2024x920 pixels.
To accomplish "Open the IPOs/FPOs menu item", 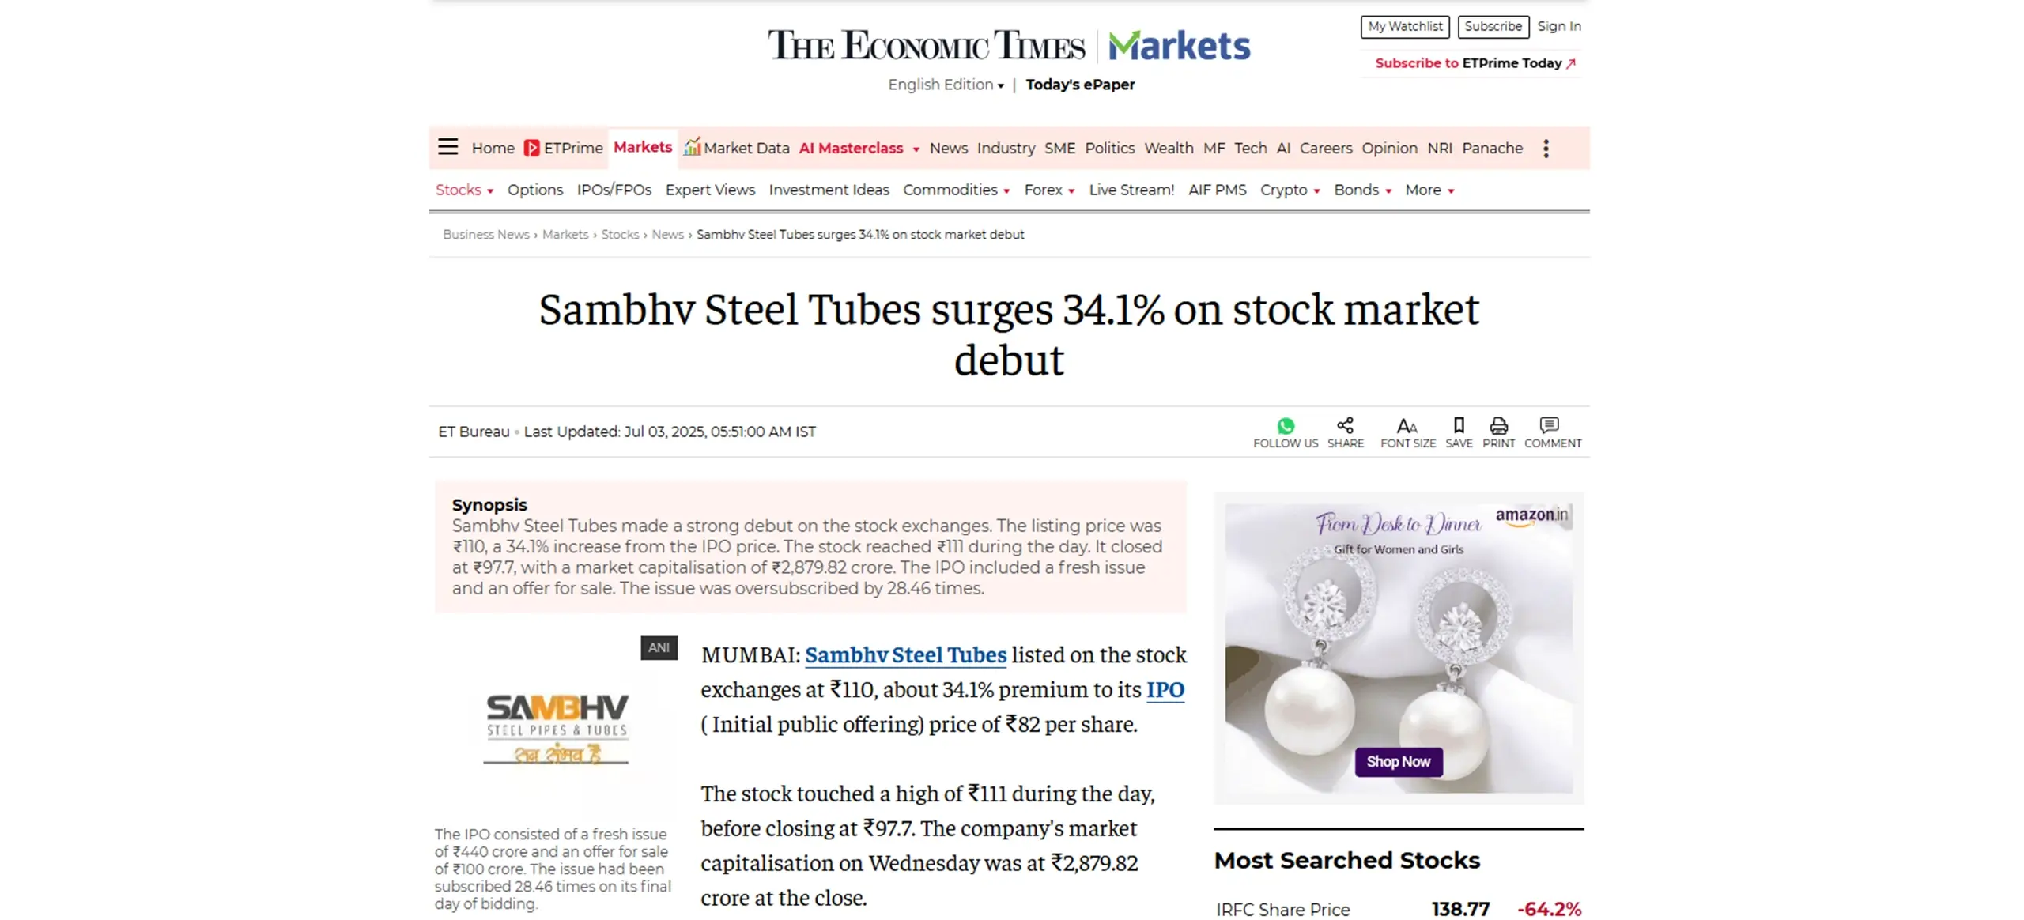I will coord(614,190).
